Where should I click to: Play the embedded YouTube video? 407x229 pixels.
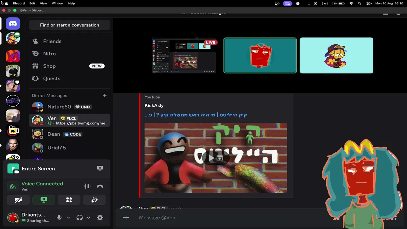(x=211, y=158)
